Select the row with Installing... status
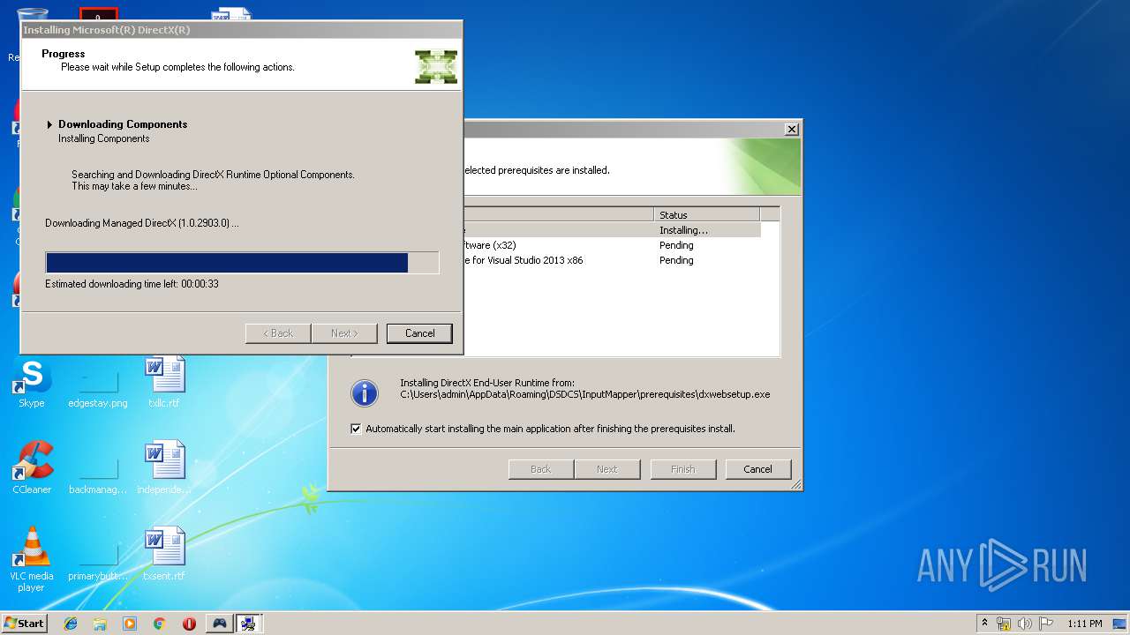This screenshot has height=635, width=1130. click(611, 230)
